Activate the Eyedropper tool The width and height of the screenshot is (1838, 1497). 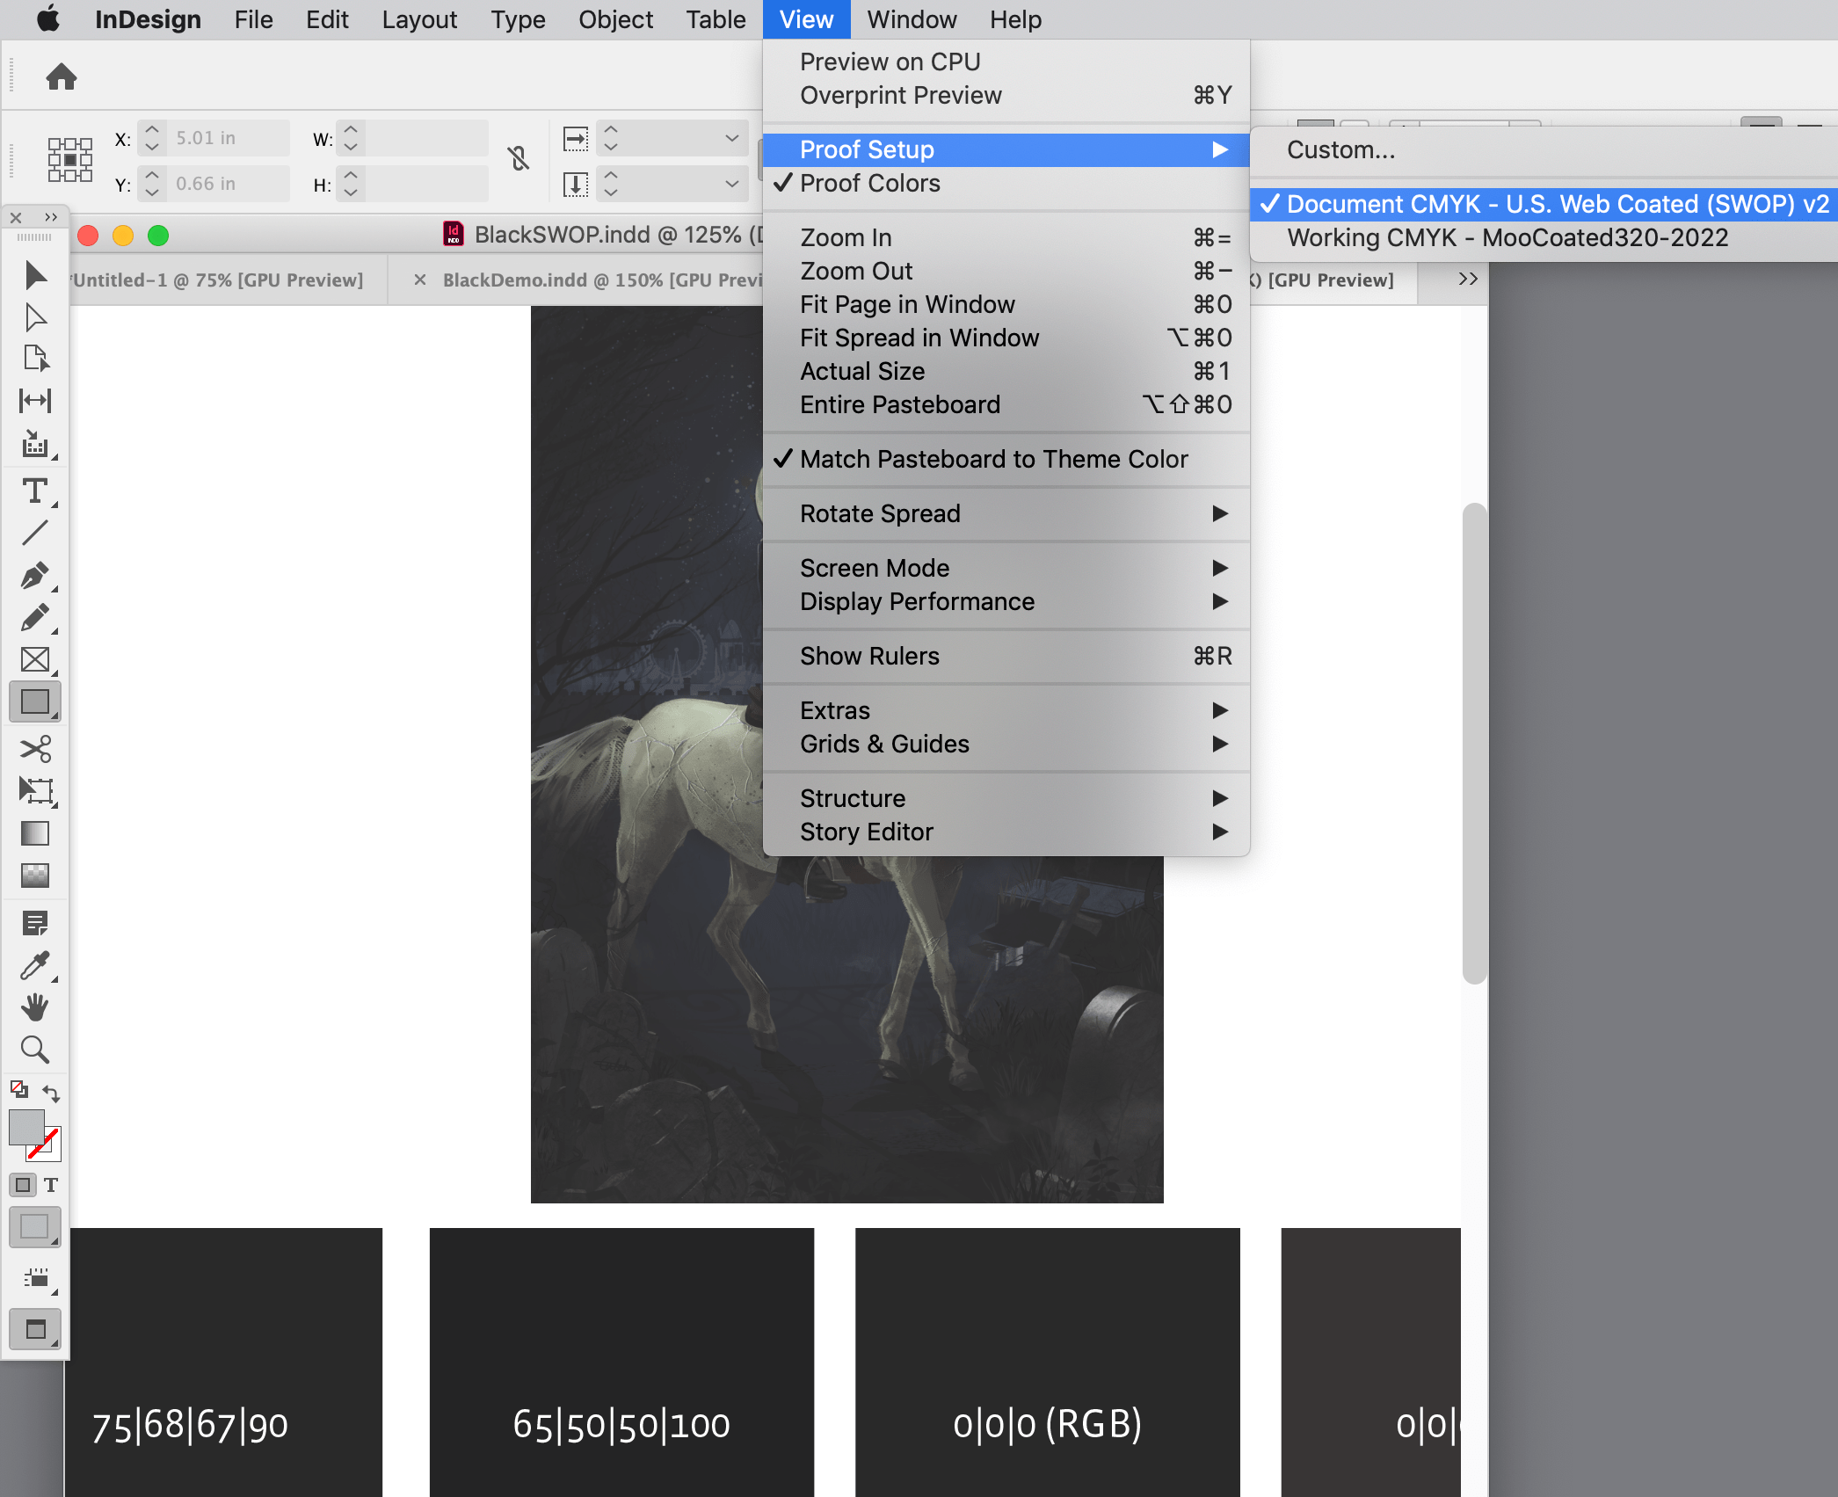tap(35, 965)
